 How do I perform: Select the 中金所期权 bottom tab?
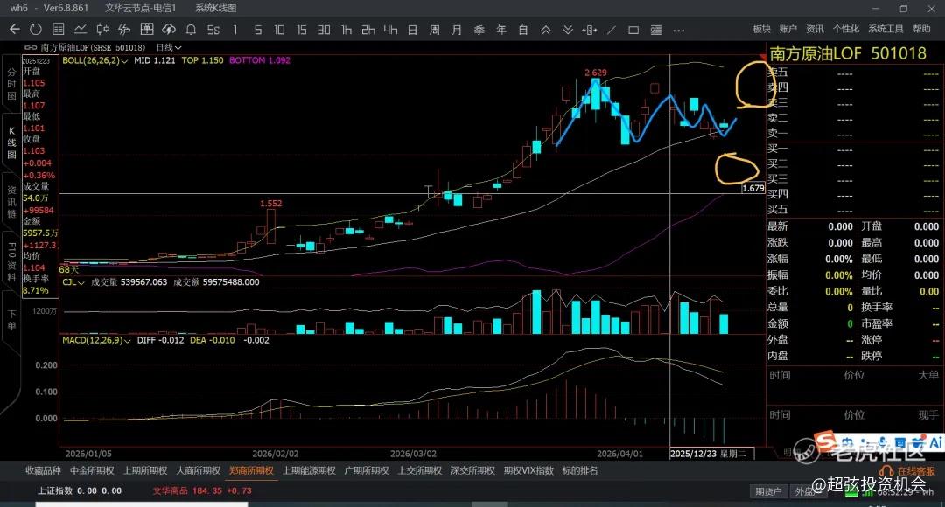tap(92, 471)
